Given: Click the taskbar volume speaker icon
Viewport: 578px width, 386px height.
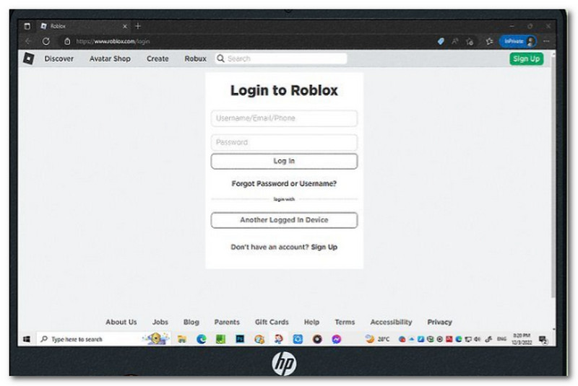Looking at the screenshot, I should tap(478, 339).
